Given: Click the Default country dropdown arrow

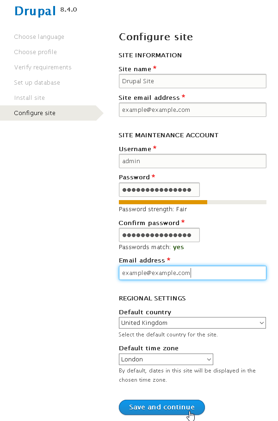Looking at the screenshot, I should click(262, 323).
